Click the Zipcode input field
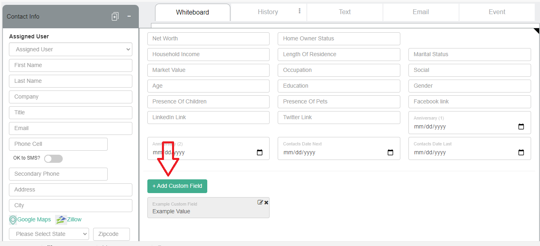The image size is (540, 246). click(x=111, y=233)
